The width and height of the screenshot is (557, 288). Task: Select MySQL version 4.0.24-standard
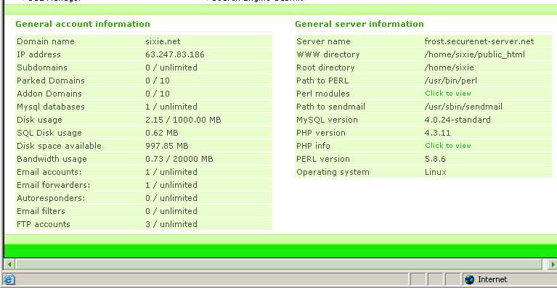click(x=458, y=120)
